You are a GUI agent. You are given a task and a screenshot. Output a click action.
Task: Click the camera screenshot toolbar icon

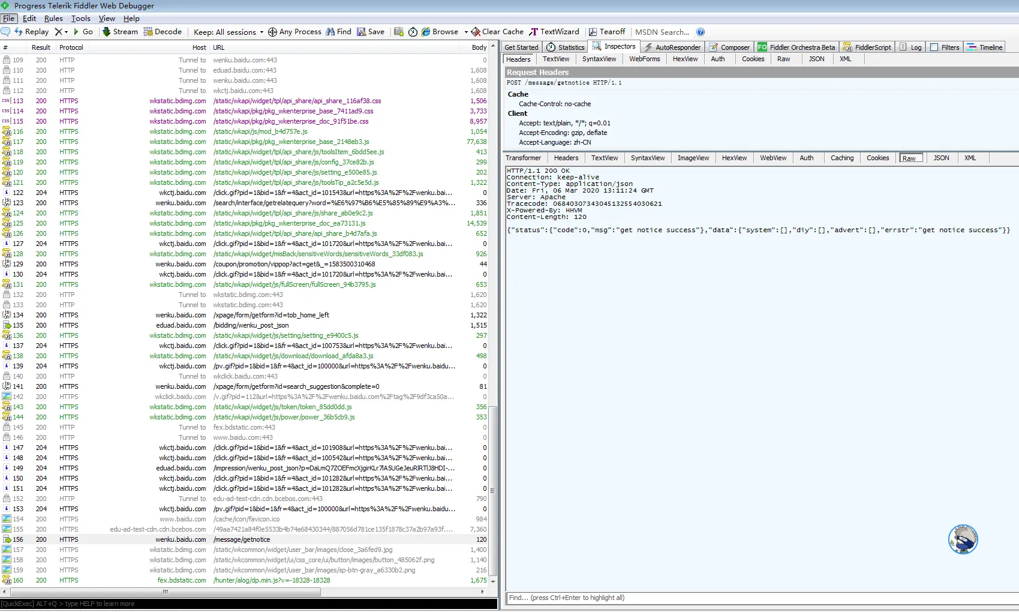point(399,32)
